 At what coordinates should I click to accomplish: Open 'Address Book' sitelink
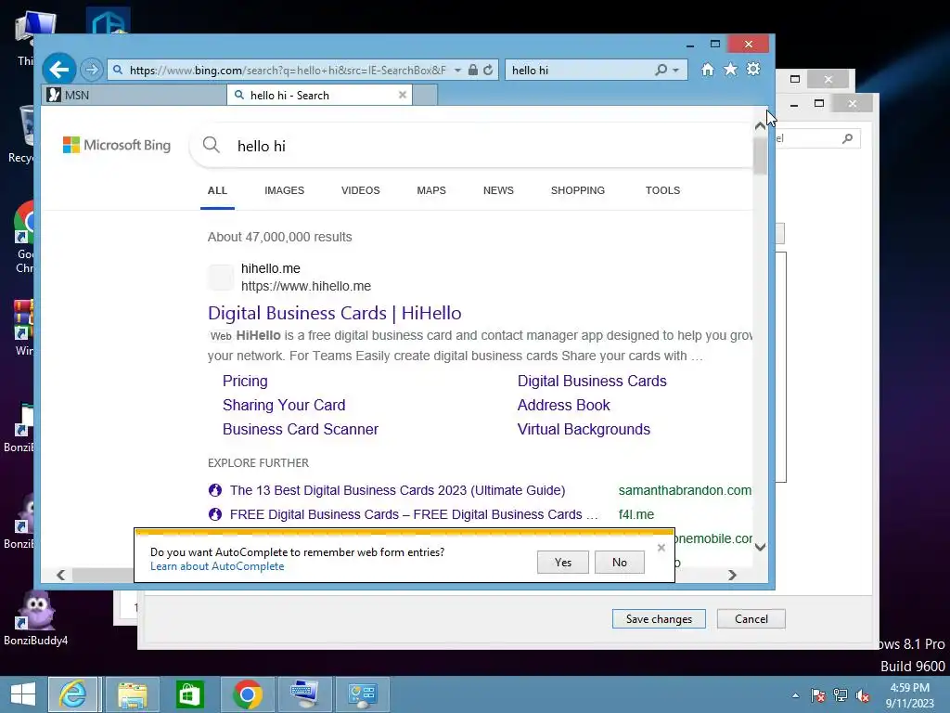pyautogui.click(x=563, y=405)
